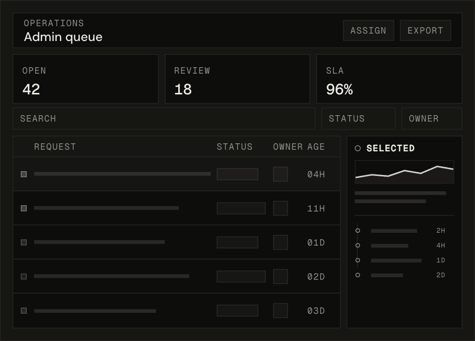Screen dimensions: 475x341
Task: Sort by the REQUEST column header
Action: click(x=55, y=147)
